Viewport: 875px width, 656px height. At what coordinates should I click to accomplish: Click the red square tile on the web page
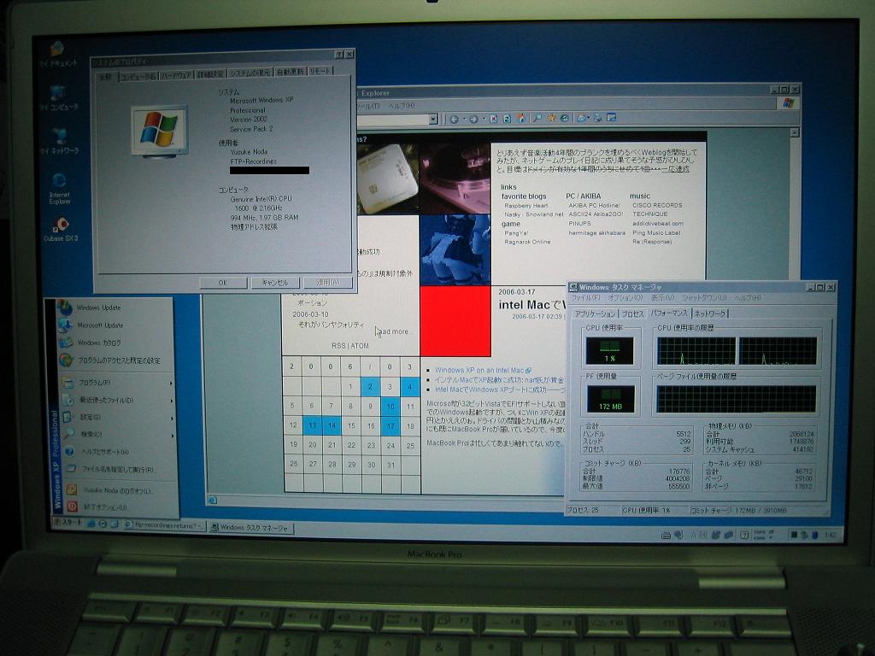click(455, 321)
